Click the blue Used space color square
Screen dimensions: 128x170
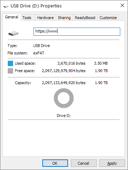point(10,63)
